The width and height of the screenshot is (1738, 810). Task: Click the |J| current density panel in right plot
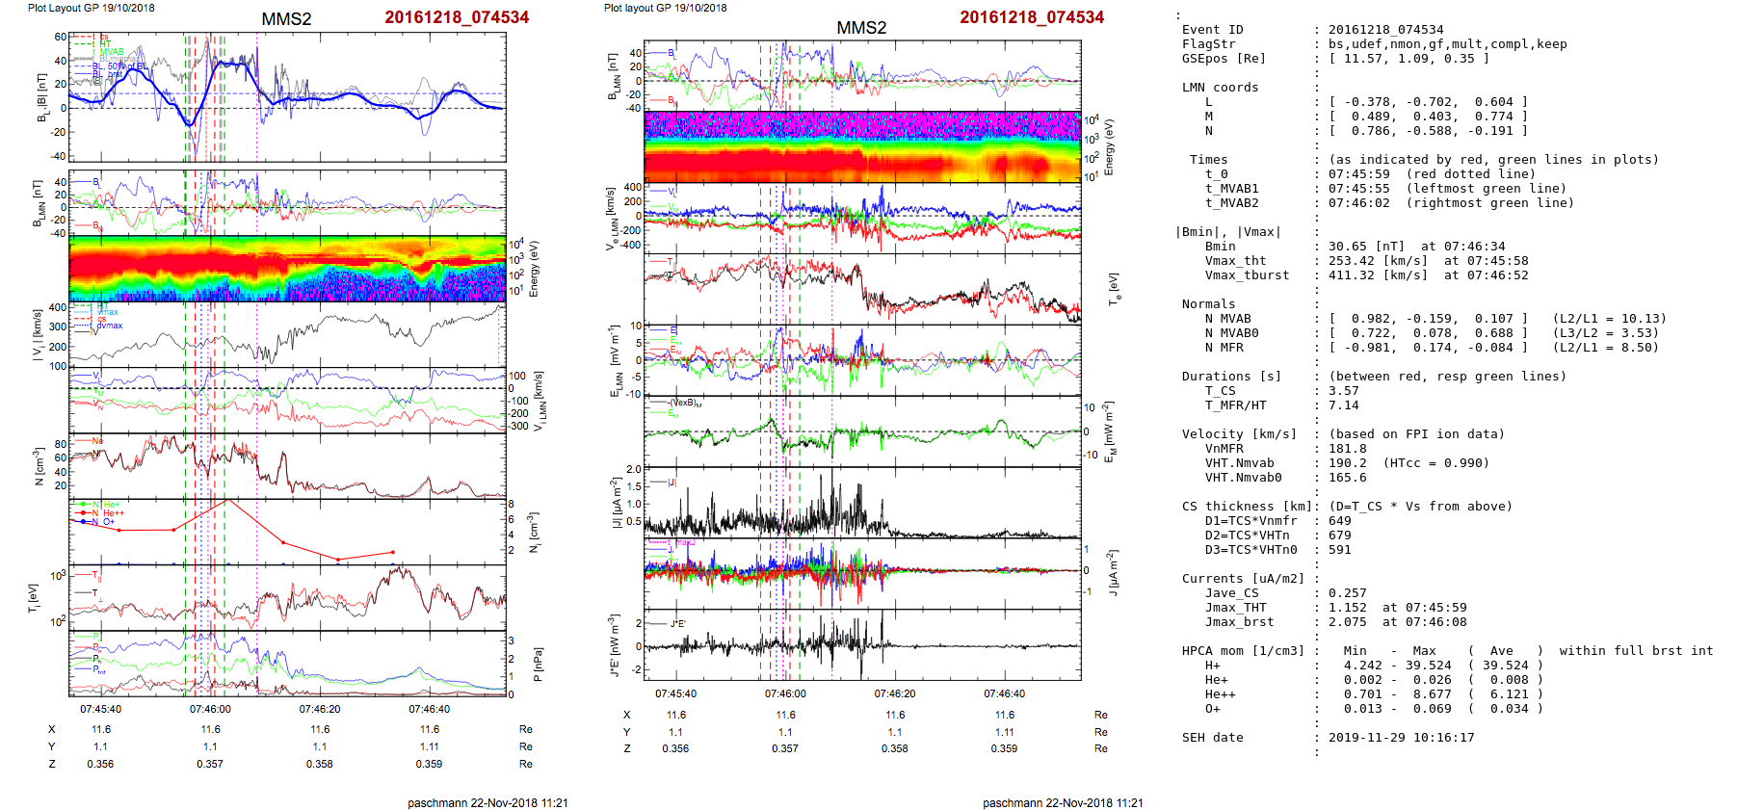(x=862, y=503)
